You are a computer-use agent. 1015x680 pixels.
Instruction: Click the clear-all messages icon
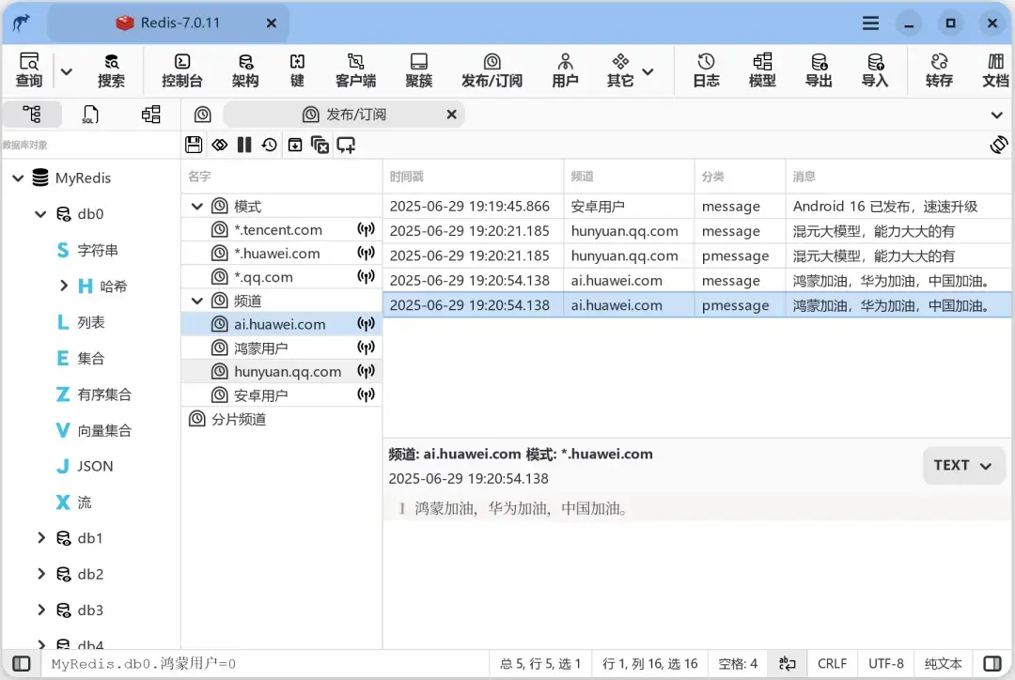(320, 145)
